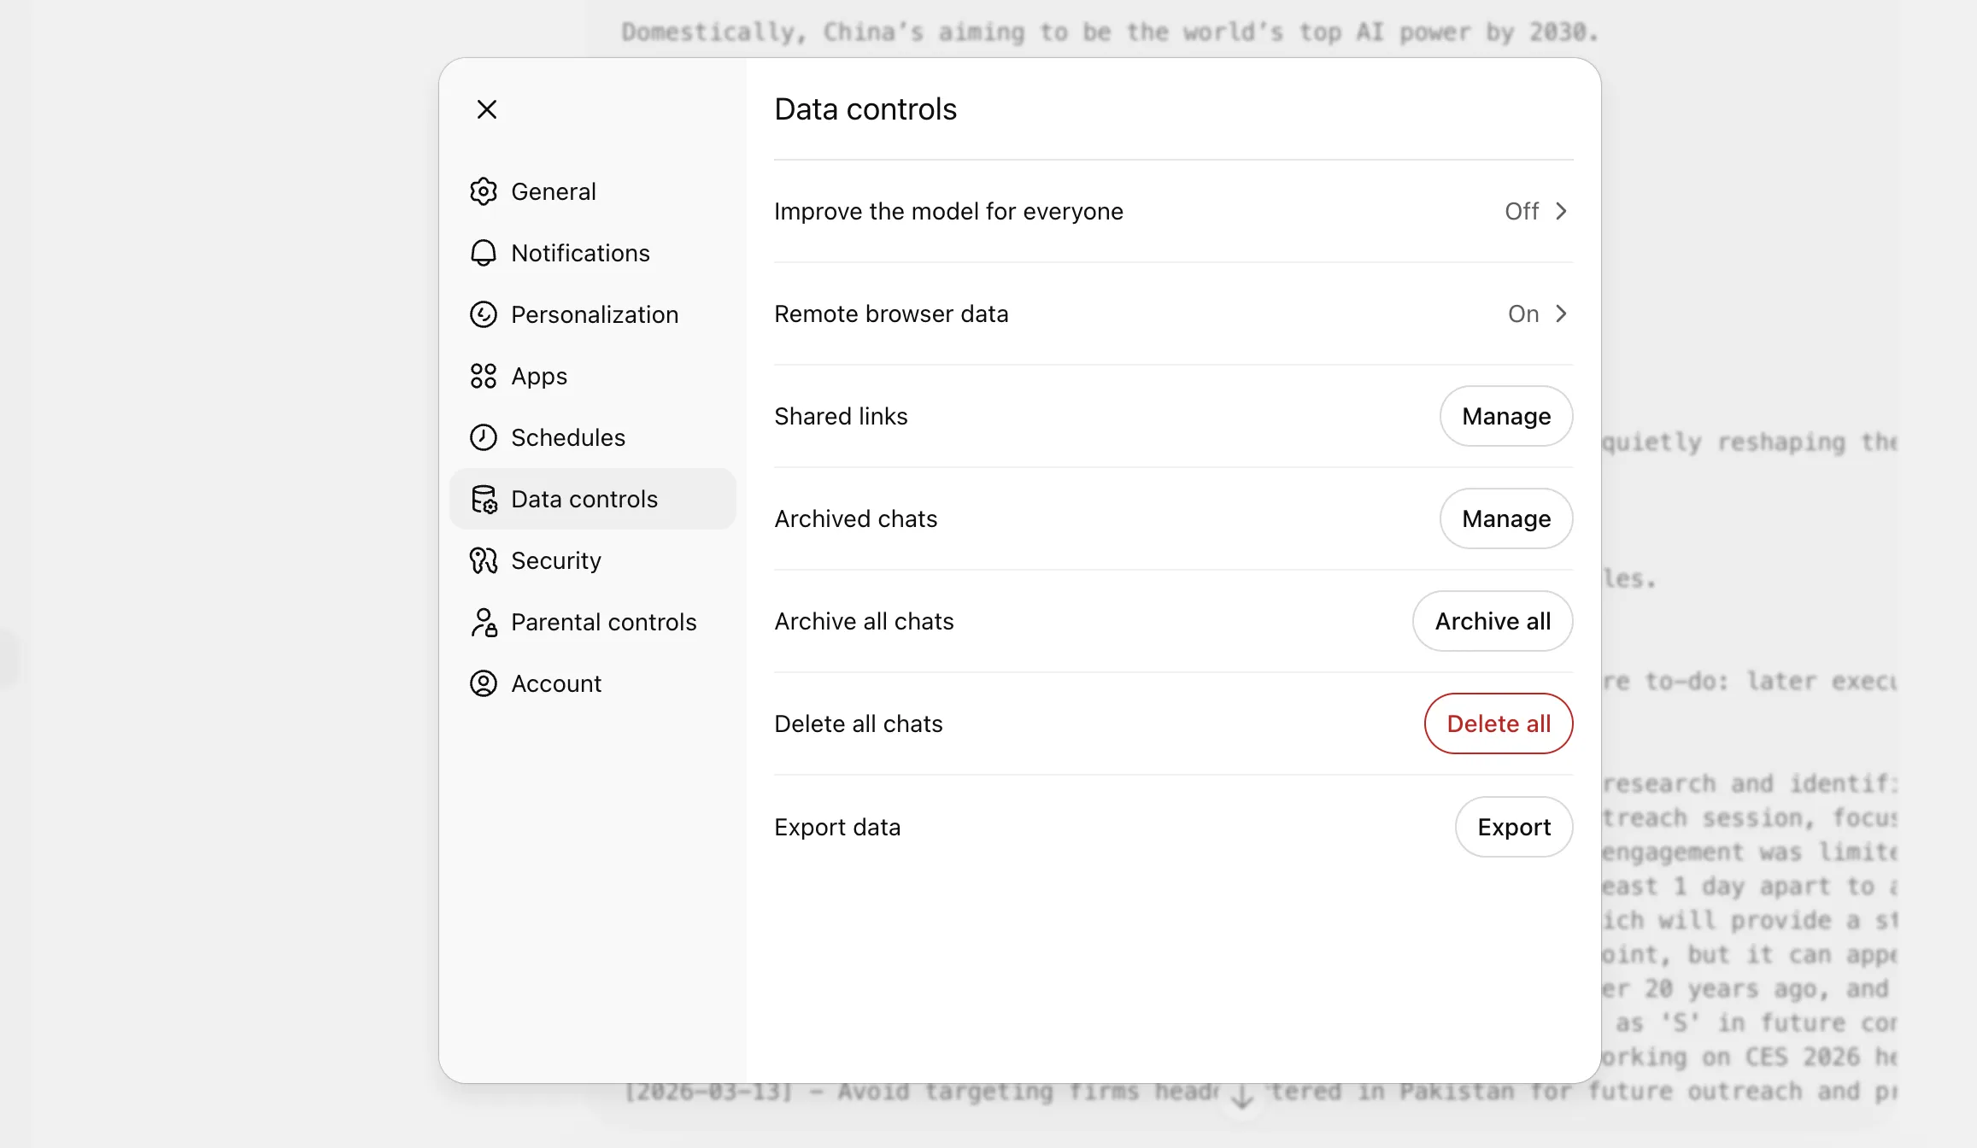1977x1148 pixels.
Task: Expand Improve the model chevron
Action: (1561, 211)
